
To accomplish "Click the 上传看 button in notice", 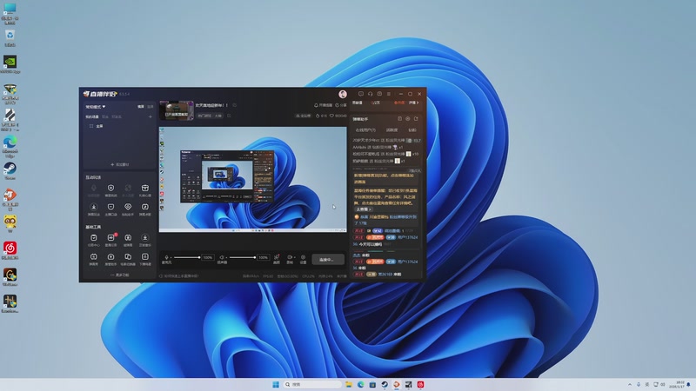I will [363, 209].
